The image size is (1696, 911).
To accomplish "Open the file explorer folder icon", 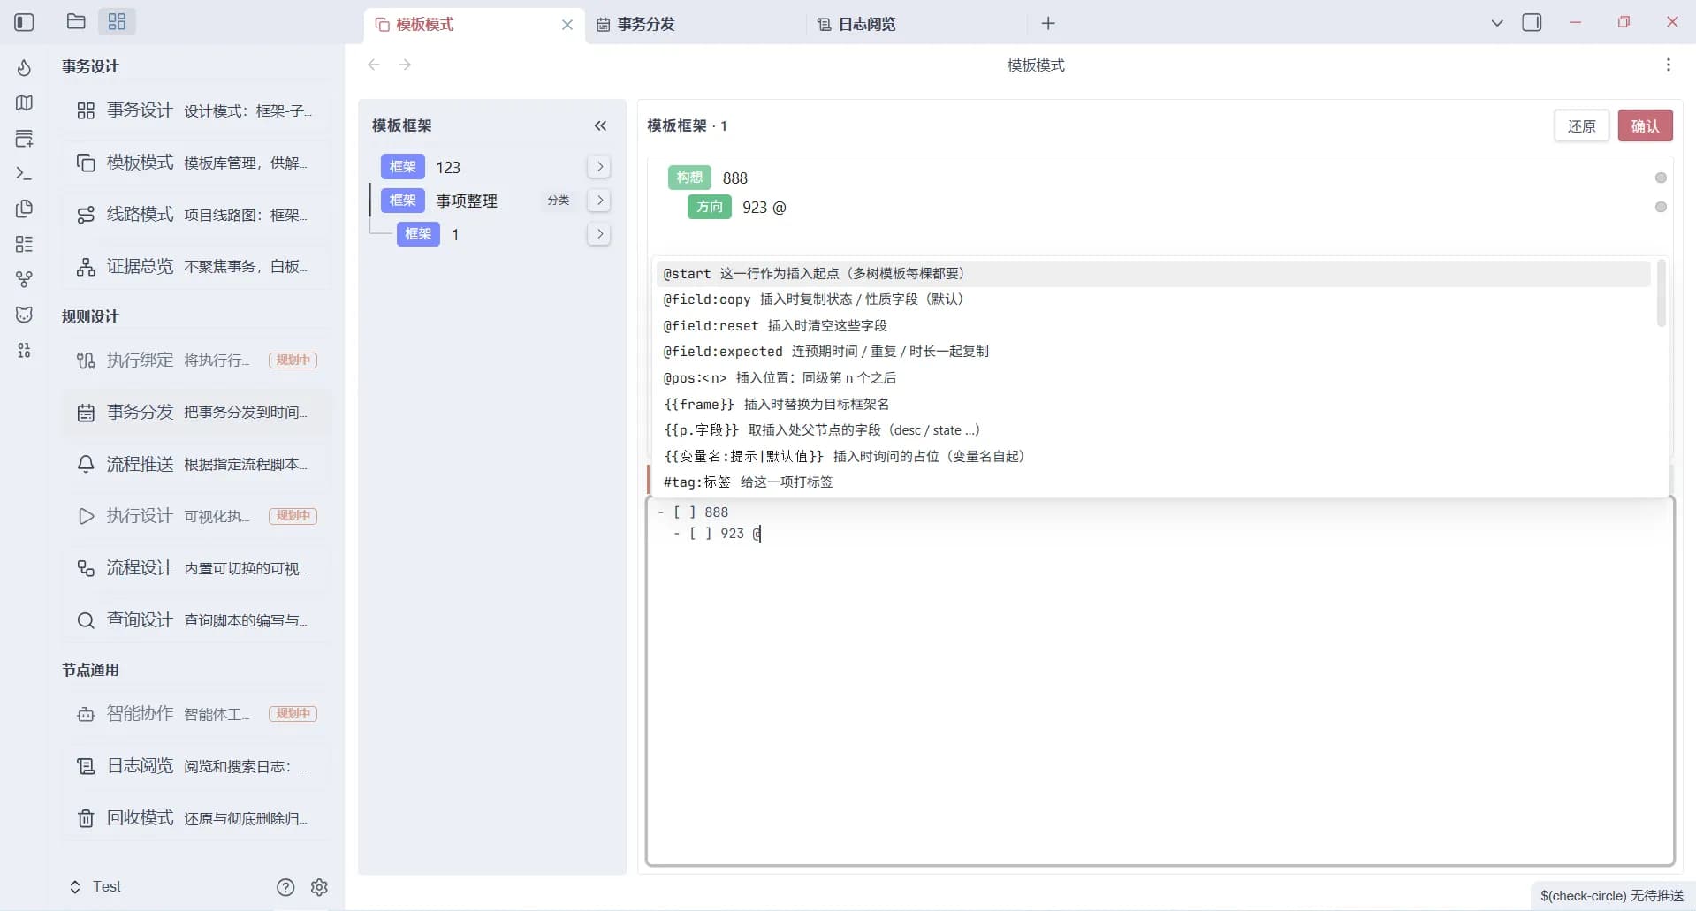I will [76, 21].
